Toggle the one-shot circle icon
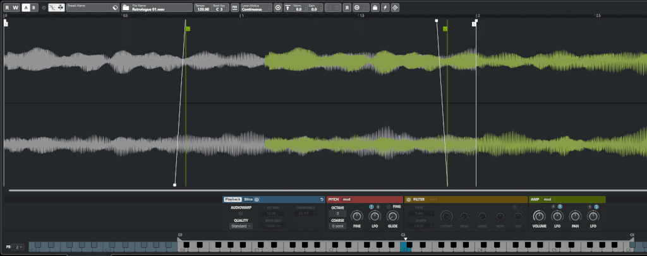Screen dimensions: 647x256 coord(278,8)
